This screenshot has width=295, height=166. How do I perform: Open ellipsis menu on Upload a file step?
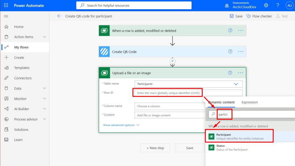tap(241, 73)
